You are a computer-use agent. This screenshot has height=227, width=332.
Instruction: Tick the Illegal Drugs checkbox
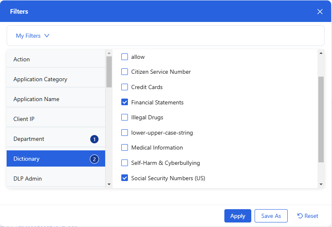(x=125, y=117)
